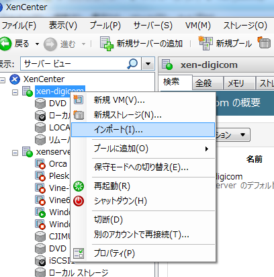Switch to the 検索 tab

coord(175,82)
